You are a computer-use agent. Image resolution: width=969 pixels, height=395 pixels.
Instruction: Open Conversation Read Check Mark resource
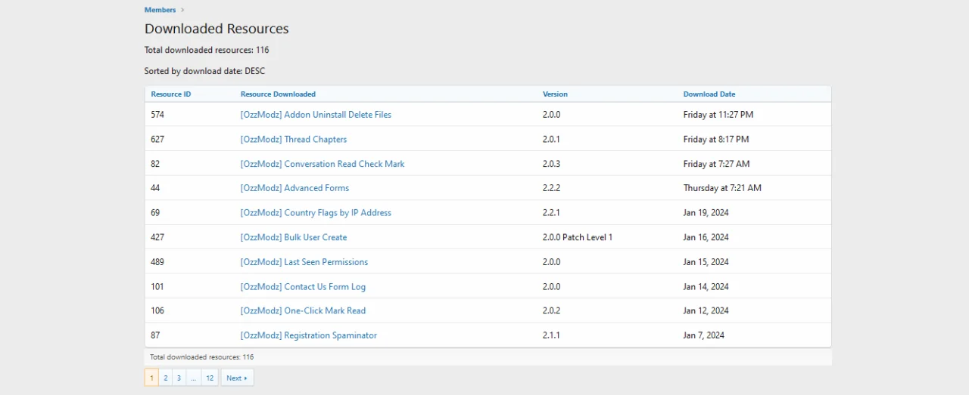point(322,164)
